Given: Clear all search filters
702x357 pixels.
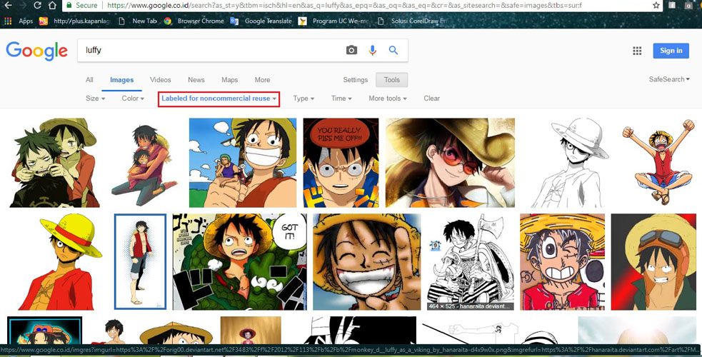Looking at the screenshot, I should pos(431,99).
